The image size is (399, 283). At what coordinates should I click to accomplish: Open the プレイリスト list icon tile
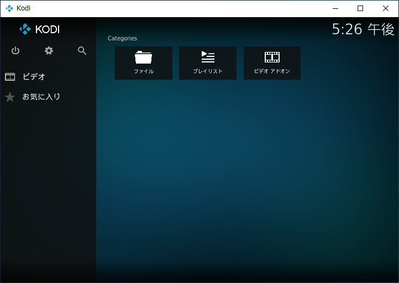coord(208,57)
